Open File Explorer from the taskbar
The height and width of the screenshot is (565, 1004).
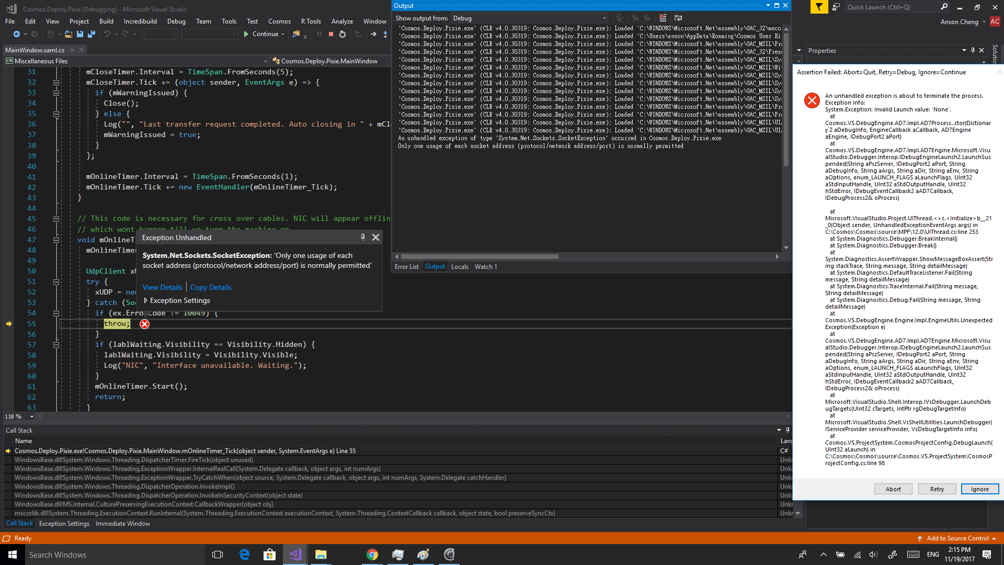[x=321, y=555]
